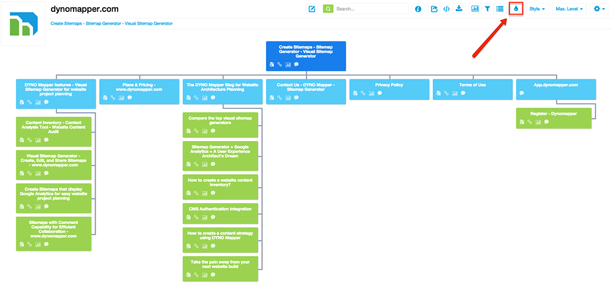This screenshot has height=295, width=612.
Task: Select The DYNO Mapper Blog node
Action: pos(223,92)
